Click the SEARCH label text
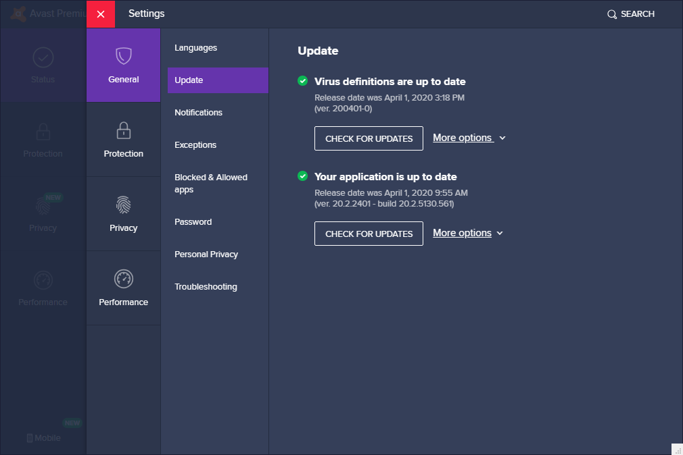 pyautogui.click(x=637, y=14)
